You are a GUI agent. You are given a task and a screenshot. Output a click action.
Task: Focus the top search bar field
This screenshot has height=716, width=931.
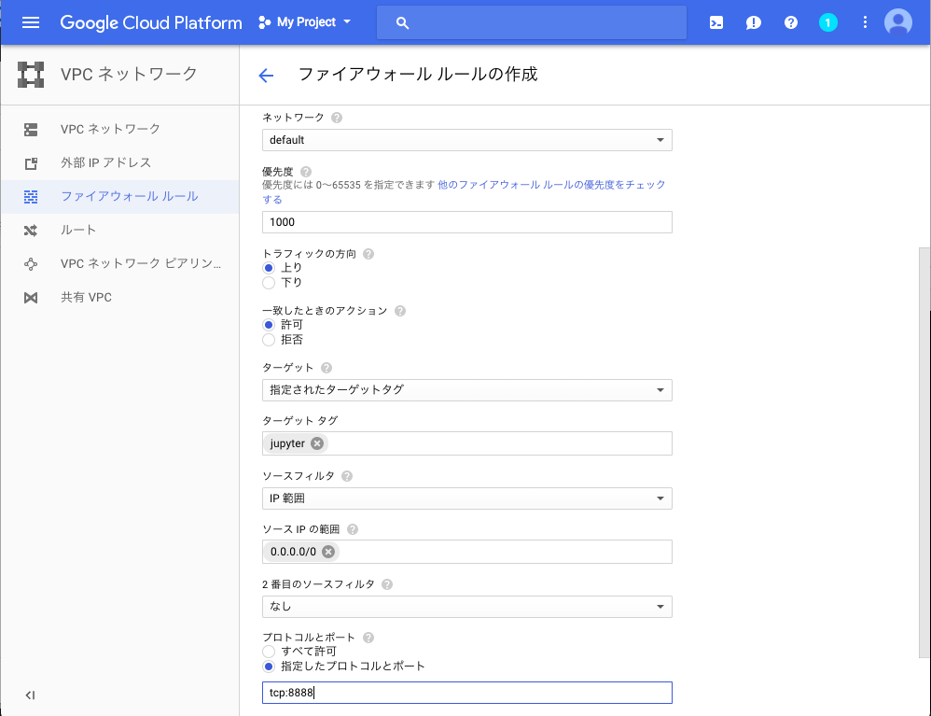(532, 22)
